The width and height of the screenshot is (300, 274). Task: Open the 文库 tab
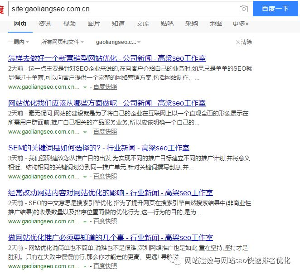143,24
